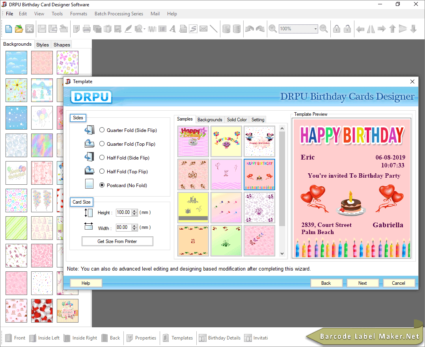Click the closed padlock lock icon
Viewport: 425px width, 347px height.
point(337,29)
